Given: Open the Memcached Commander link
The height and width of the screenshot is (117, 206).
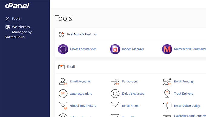Looking at the screenshot, I should click(x=190, y=49).
